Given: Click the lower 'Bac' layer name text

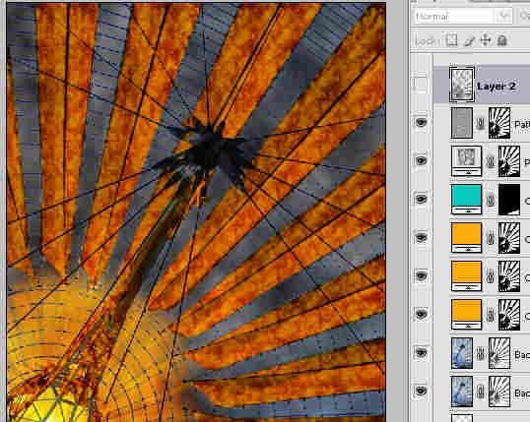Looking at the screenshot, I should click(522, 393).
